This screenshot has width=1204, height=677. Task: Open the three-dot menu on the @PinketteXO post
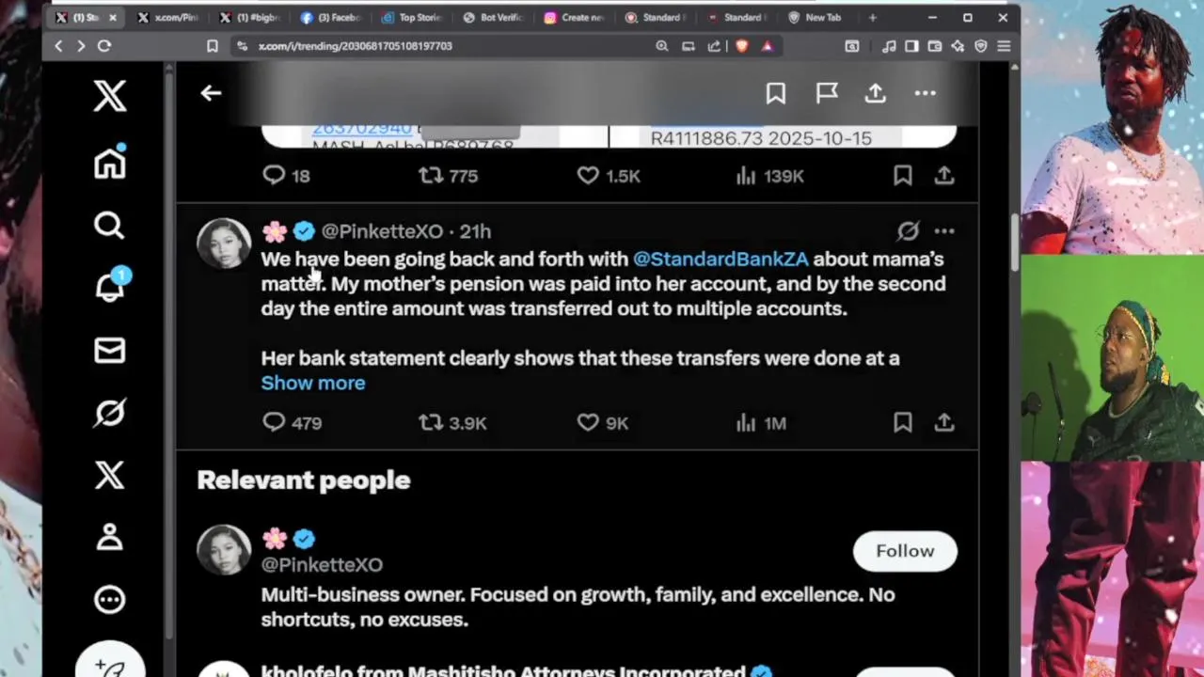click(x=944, y=231)
